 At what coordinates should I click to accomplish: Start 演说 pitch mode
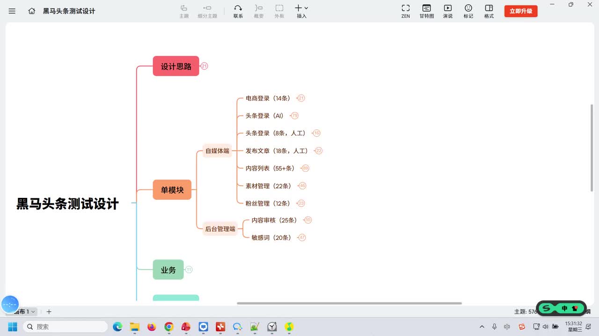[x=448, y=12]
